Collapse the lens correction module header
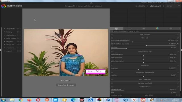Viewport: 182px width, 102px height. click(x=145, y=80)
